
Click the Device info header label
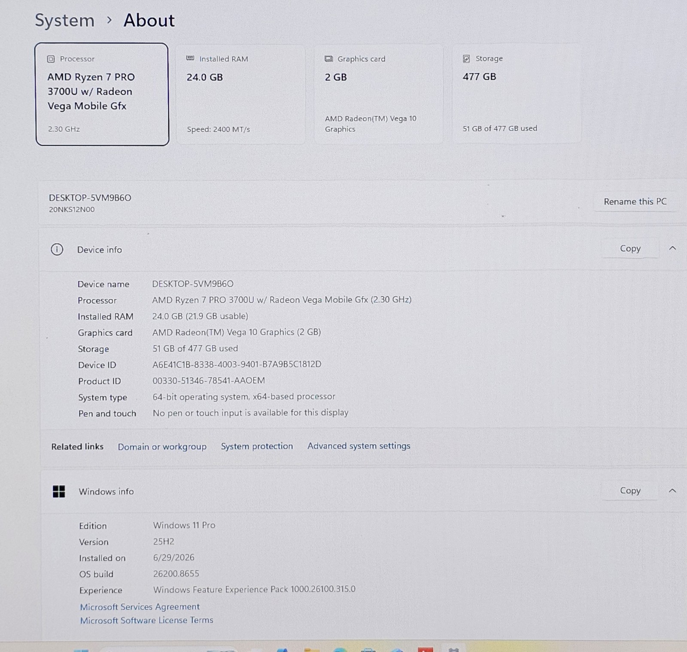[100, 250]
